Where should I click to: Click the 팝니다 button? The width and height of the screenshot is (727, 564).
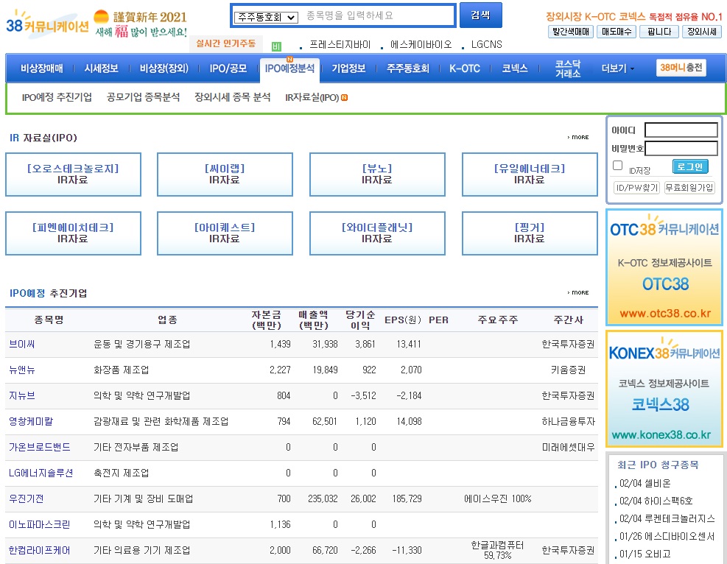point(659,32)
